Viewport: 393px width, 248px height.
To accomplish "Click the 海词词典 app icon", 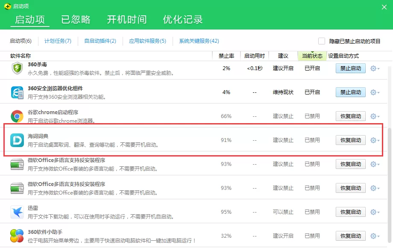I will (x=17, y=140).
